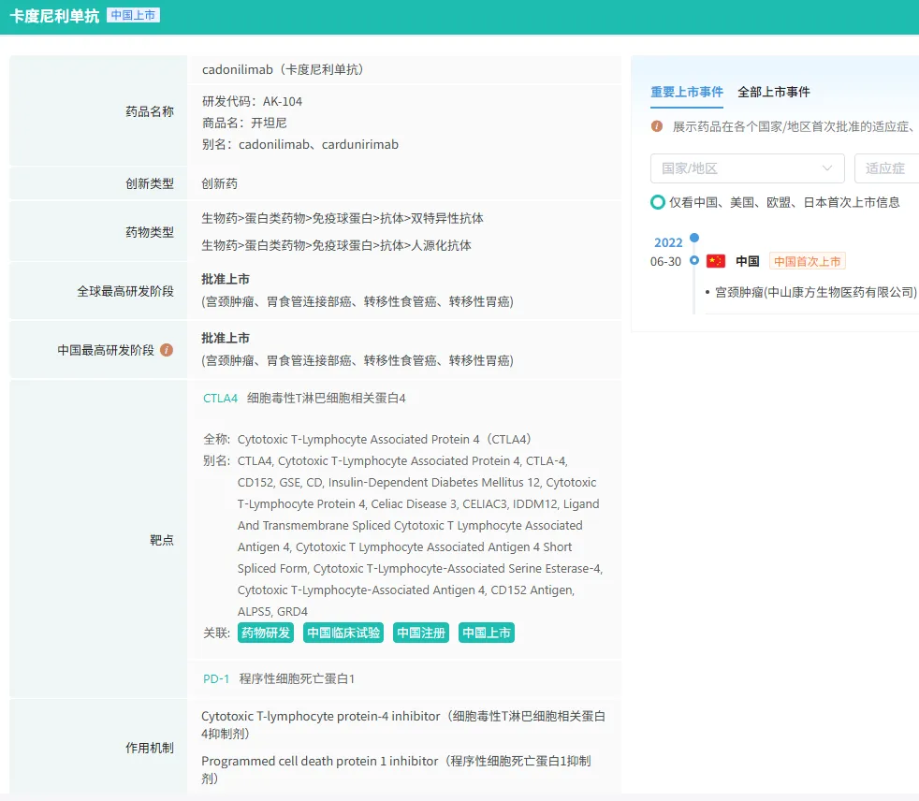This screenshot has height=801, width=919.
Task: Click the 药物研发 tag button
Action: coord(266,633)
